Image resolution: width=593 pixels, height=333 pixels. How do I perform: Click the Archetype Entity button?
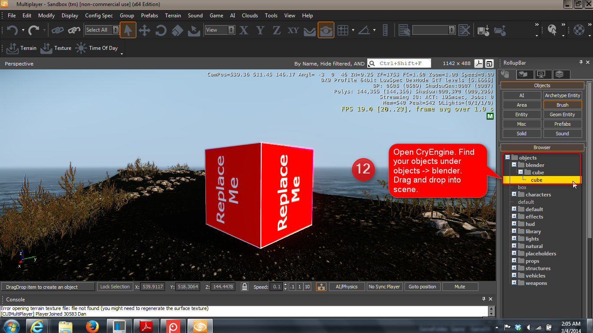click(x=562, y=95)
